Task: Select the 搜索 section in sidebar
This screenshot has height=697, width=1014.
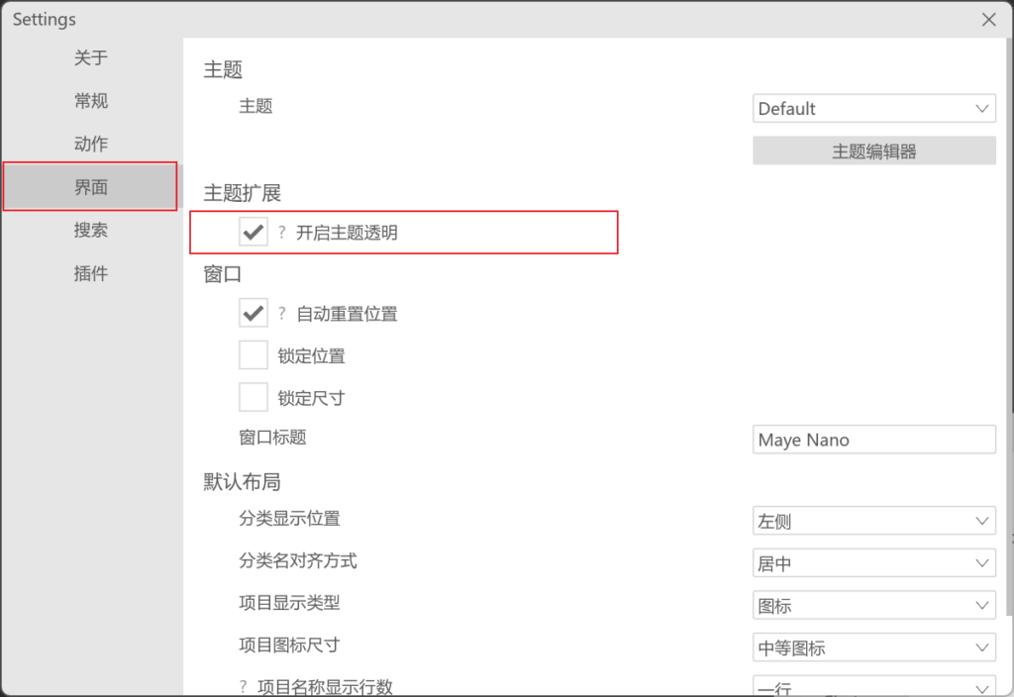Action: [91, 230]
